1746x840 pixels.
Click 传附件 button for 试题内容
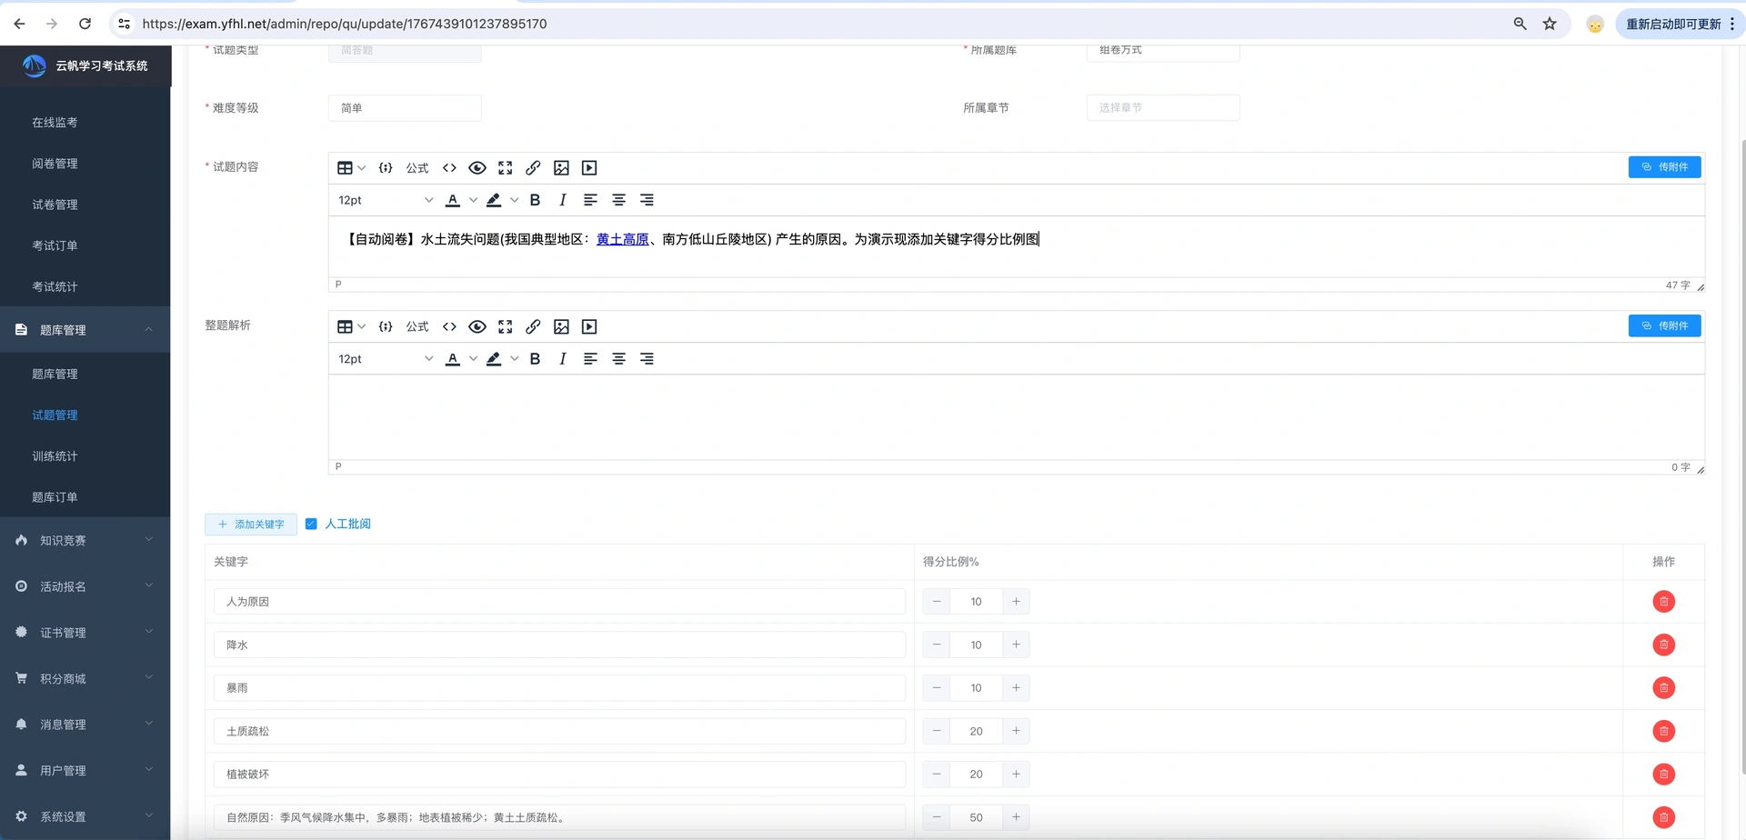(1664, 167)
